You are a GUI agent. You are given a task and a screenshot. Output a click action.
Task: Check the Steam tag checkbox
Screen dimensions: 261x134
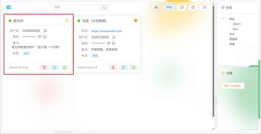point(230,24)
